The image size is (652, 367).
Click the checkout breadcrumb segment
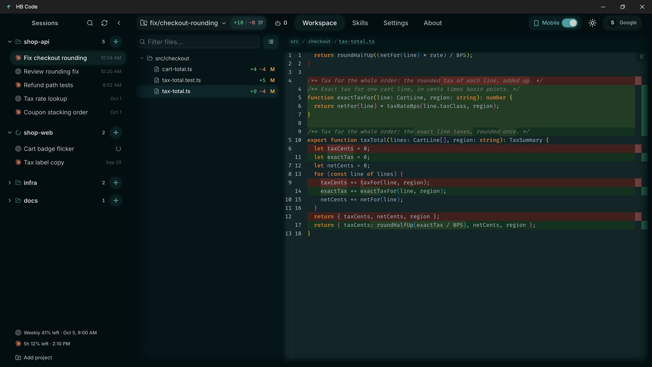click(319, 42)
